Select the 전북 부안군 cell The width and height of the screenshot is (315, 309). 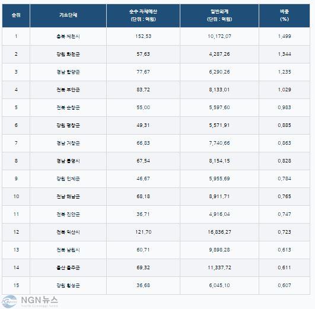[x=68, y=90]
